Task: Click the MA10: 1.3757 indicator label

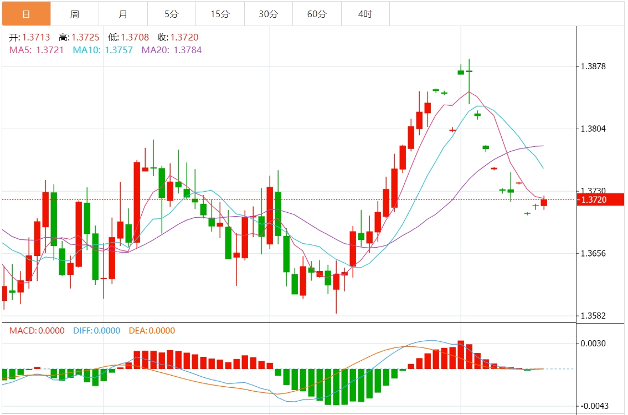Action: (103, 50)
